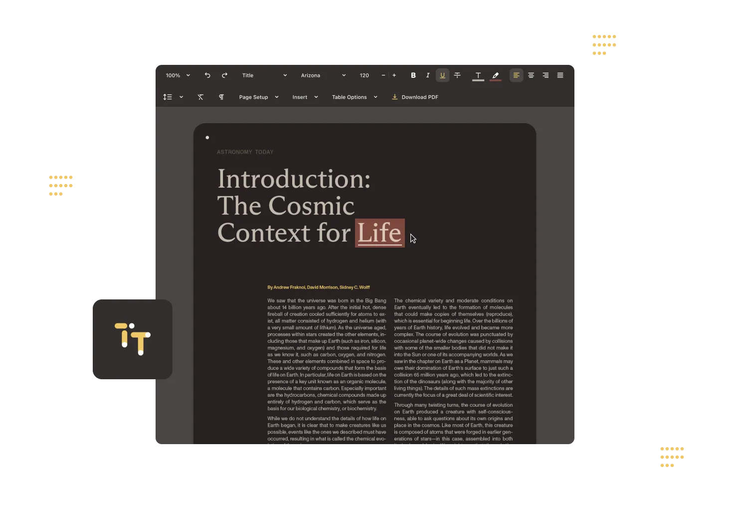Click the Download PDF button
The image size is (730, 512).
click(415, 97)
